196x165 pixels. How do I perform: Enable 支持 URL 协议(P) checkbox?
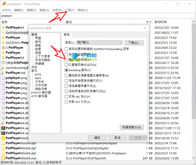point(66,96)
